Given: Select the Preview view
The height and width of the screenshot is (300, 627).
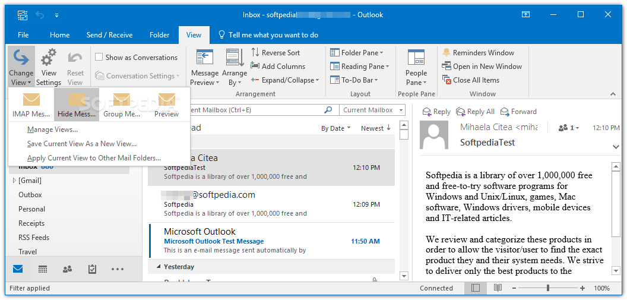Looking at the screenshot, I should tap(166, 105).
